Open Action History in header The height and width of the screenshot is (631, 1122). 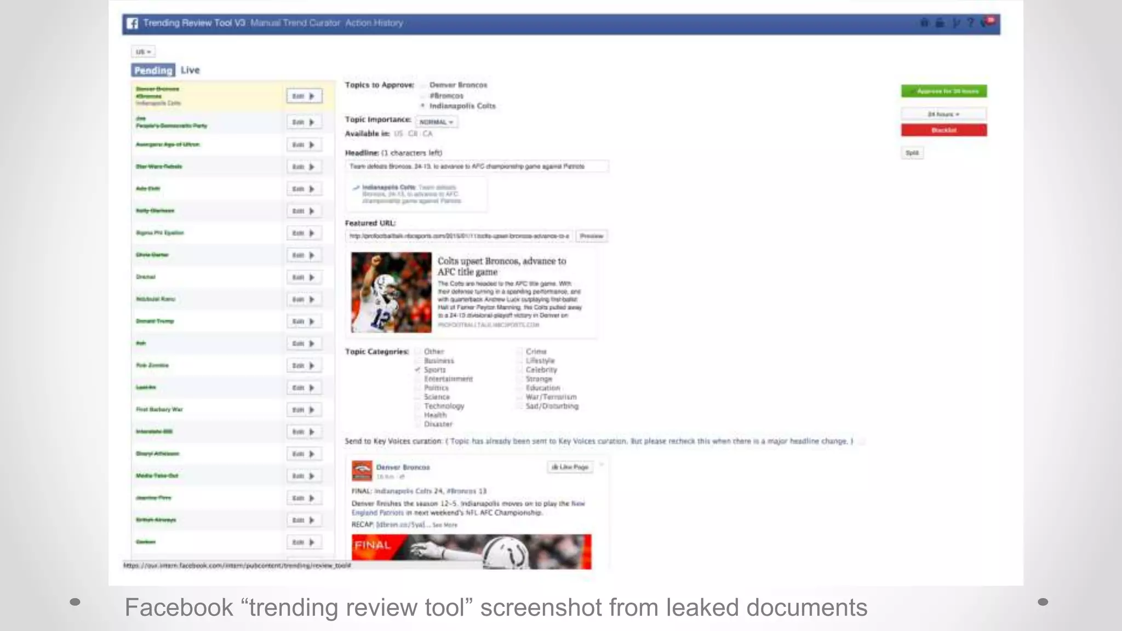(374, 23)
